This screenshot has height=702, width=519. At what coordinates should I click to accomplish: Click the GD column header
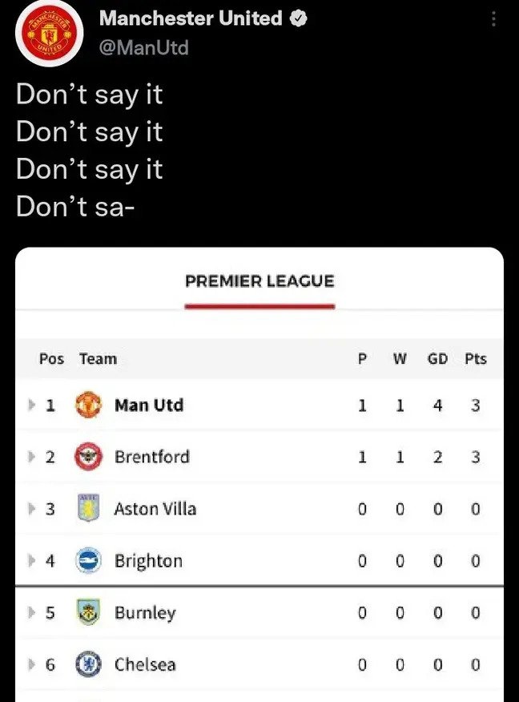(437, 359)
